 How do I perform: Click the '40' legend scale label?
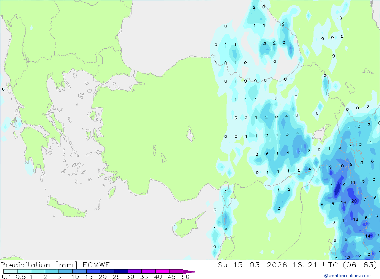click(x=158, y=277)
